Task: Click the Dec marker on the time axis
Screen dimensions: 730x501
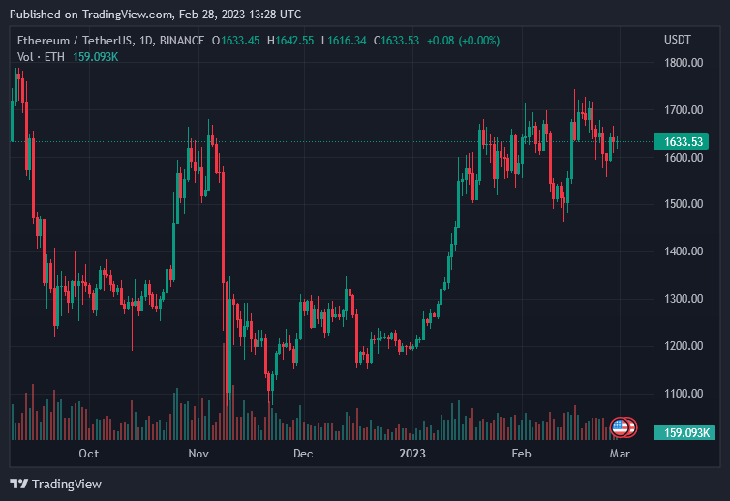Action: click(x=303, y=453)
